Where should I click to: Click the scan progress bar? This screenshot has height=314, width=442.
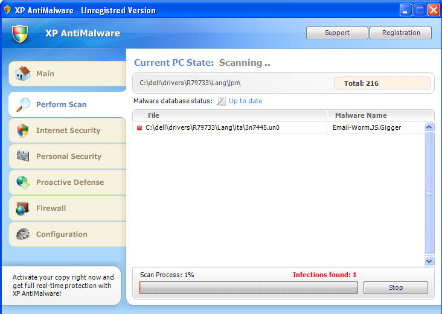[248, 288]
